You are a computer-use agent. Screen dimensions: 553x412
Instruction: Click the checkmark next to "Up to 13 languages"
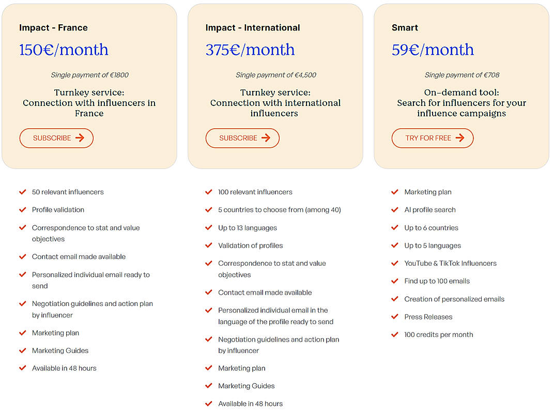pos(209,227)
